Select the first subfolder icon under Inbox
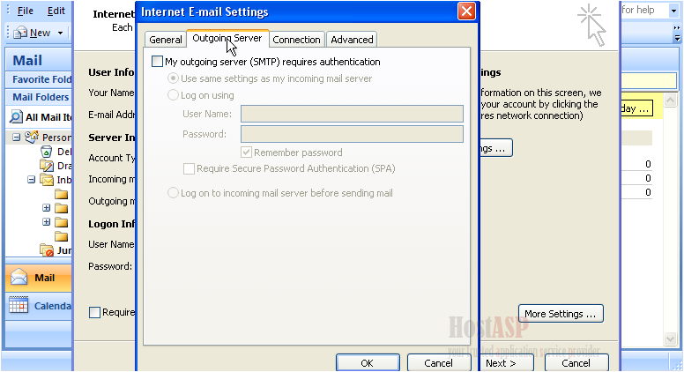Viewport: 684px width, 372px height. [x=62, y=194]
